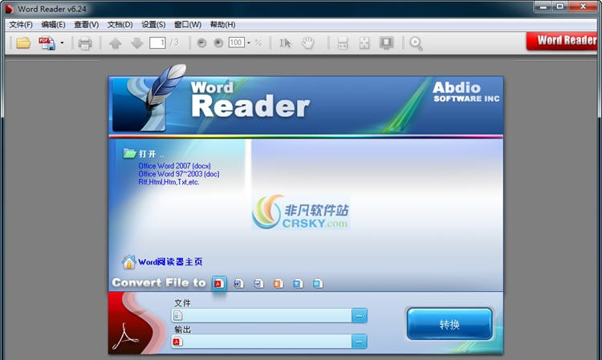Click the Save as PDF toolbar icon
Image resolution: width=602 pixels, height=360 pixels.
click(47, 43)
